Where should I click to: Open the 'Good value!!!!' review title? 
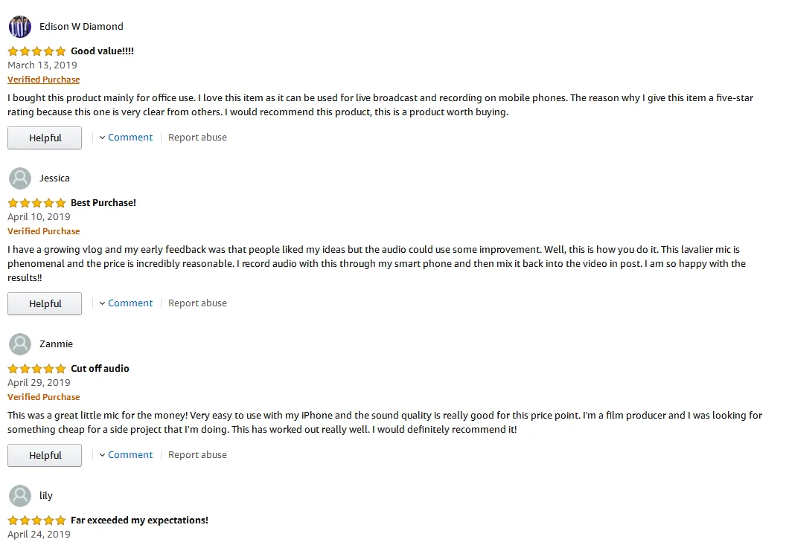(102, 51)
